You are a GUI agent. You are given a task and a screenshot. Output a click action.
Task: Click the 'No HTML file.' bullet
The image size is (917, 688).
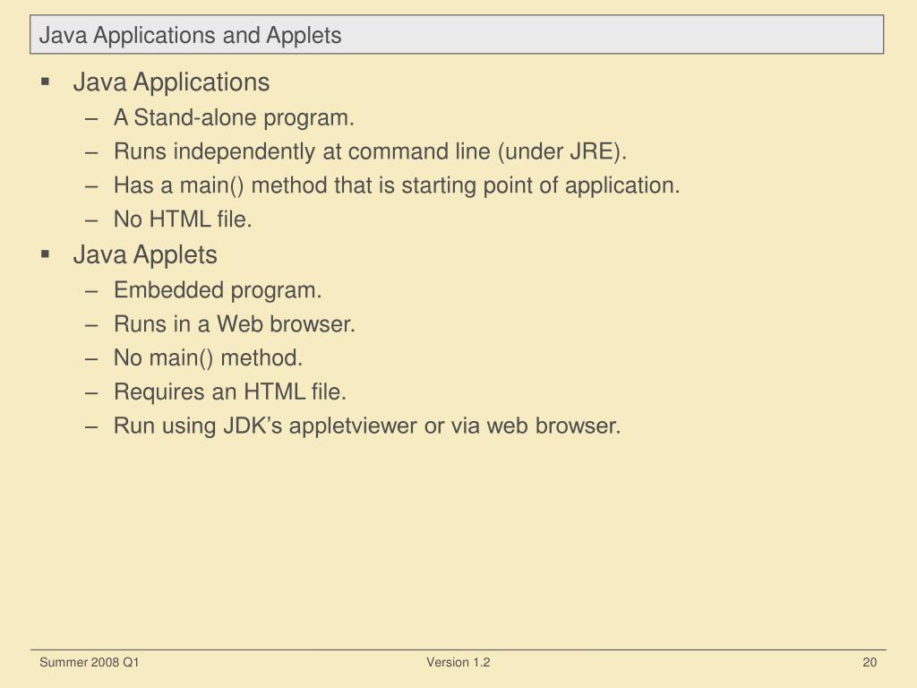point(183,219)
